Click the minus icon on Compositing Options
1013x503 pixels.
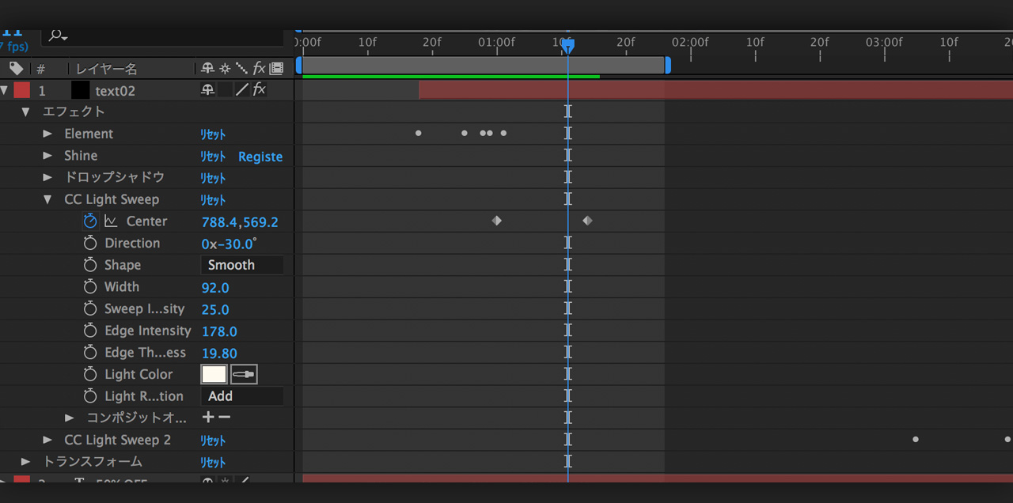pos(225,417)
